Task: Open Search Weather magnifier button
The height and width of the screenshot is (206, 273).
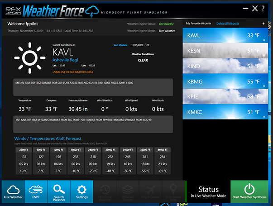Action: click(59, 192)
